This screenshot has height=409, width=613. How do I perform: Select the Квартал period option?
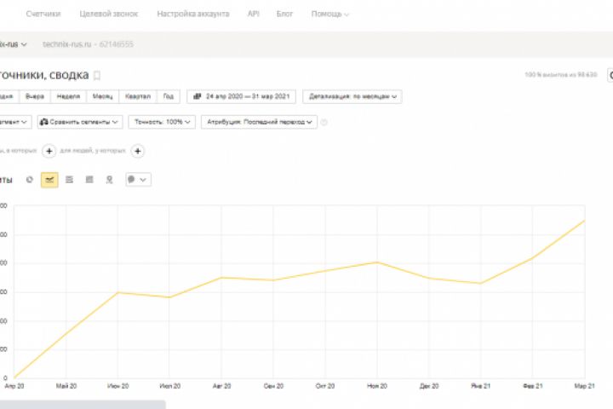tap(136, 96)
